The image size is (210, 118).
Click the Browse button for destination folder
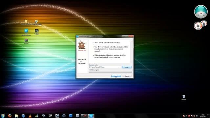tap(127, 67)
